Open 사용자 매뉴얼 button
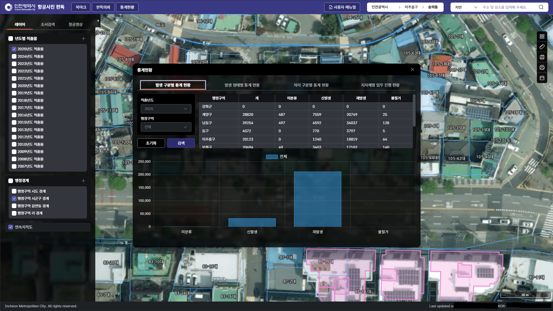The image size is (553, 311). click(x=342, y=7)
